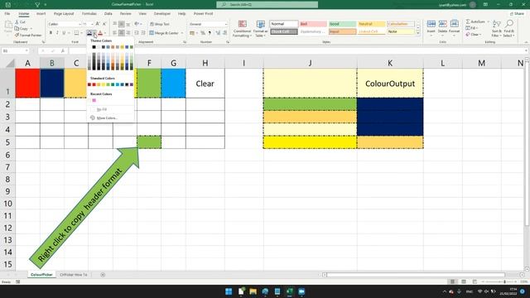
Task: Open the font name dropdown
Action: (80, 24)
